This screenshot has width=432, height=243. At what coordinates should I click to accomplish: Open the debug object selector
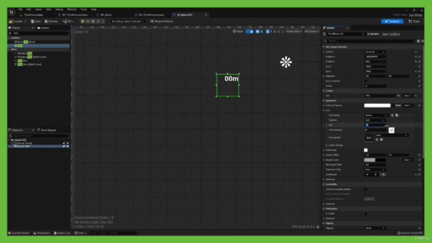pyautogui.click(x=128, y=21)
